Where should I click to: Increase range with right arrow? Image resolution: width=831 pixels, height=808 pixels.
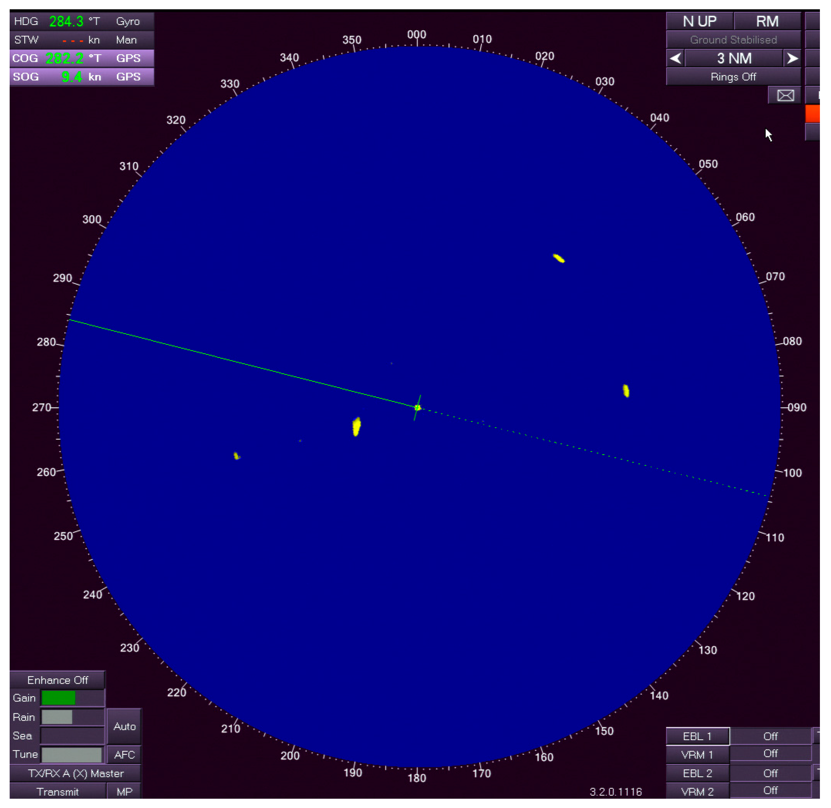point(792,58)
